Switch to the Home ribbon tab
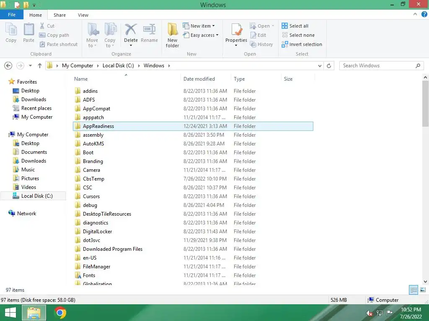 pos(36,15)
